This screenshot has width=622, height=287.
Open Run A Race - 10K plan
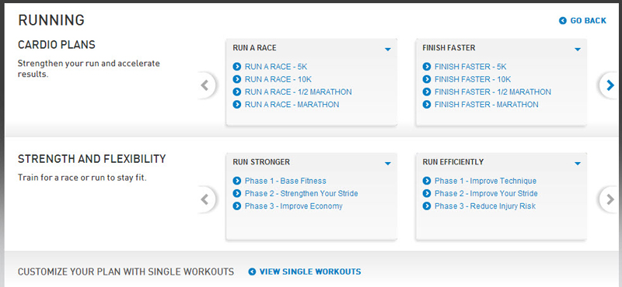click(x=278, y=79)
